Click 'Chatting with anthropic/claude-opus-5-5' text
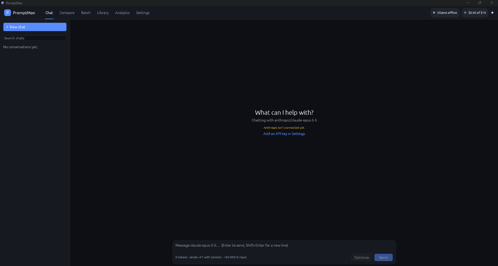Viewport: 498px width, 266px height. [284, 120]
